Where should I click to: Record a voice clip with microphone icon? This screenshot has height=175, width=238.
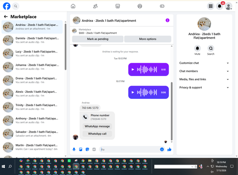pos(74,149)
